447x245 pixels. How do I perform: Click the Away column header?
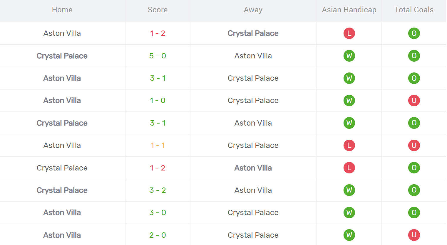tap(253, 10)
